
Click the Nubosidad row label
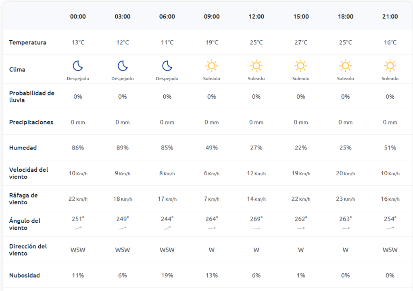pos(25,276)
